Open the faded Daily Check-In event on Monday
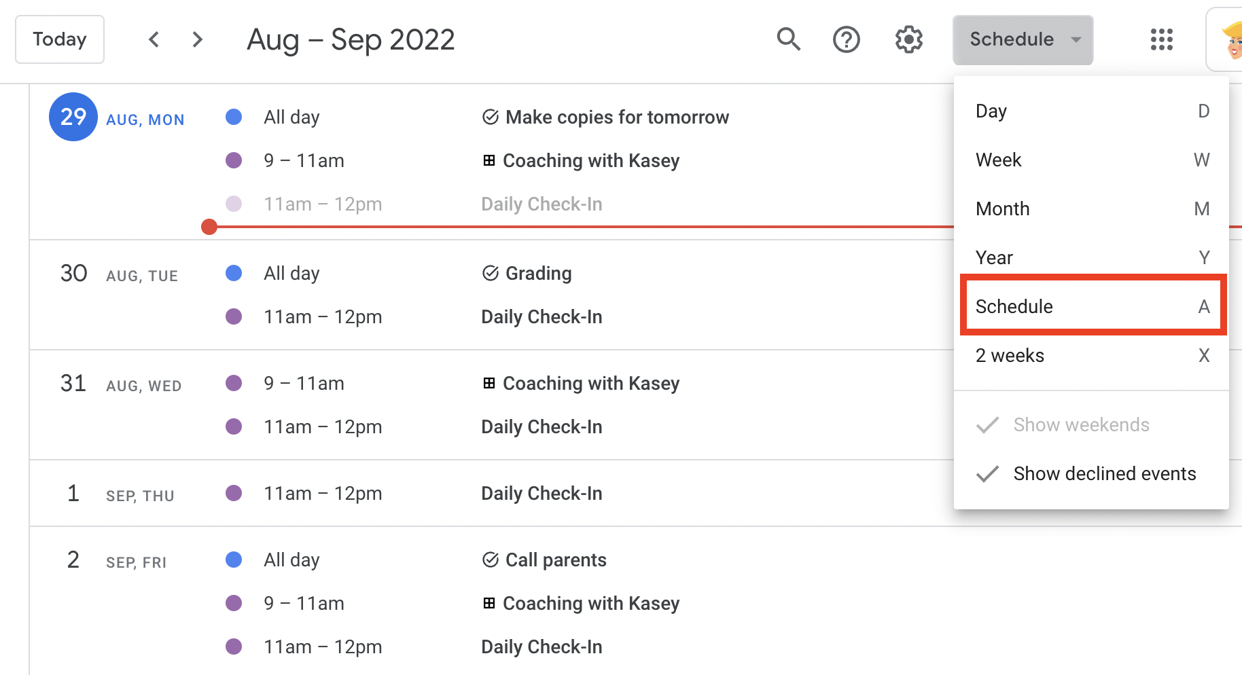This screenshot has height=675, width=1242. click(x=542, y=204)
